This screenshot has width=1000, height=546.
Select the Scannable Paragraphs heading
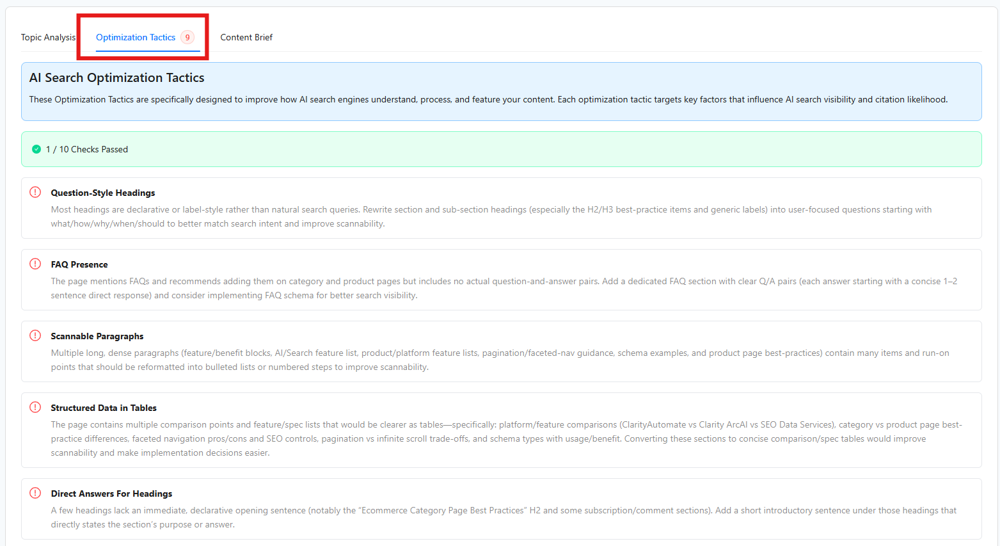click(97, 336)
